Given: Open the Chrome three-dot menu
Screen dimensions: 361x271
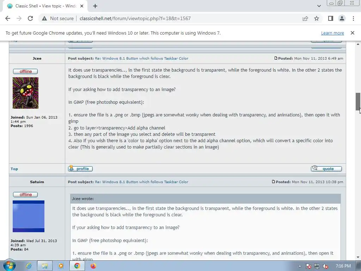Looking at the screenshot, I should point(353,18).
